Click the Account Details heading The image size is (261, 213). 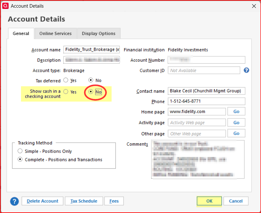[37, 19]
